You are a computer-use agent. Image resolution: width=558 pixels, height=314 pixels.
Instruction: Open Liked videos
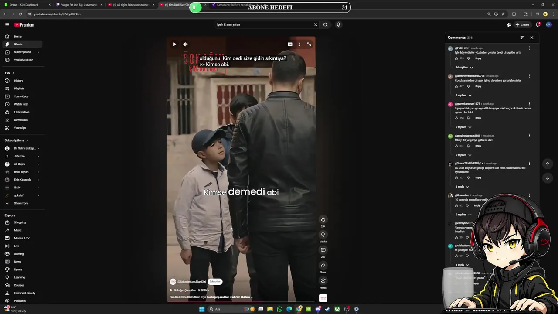pos(22,112)
